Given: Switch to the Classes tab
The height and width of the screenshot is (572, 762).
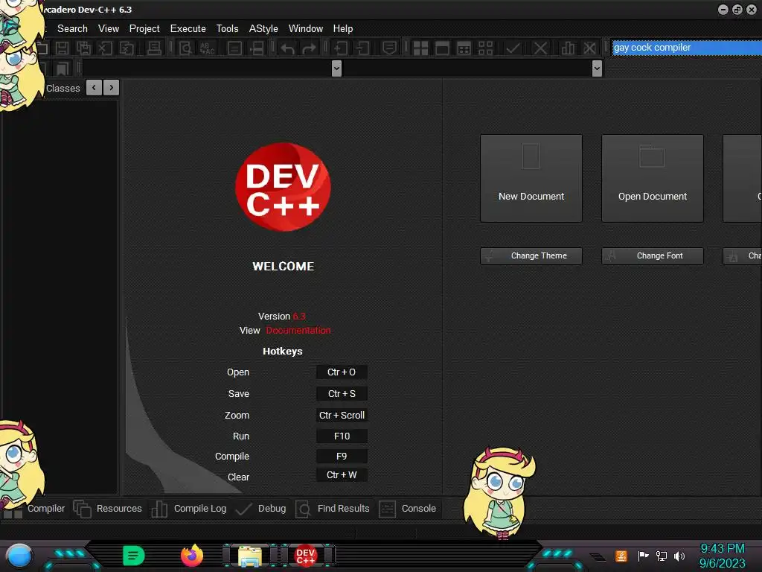Looking at the screenshot, I should (63, 88).
